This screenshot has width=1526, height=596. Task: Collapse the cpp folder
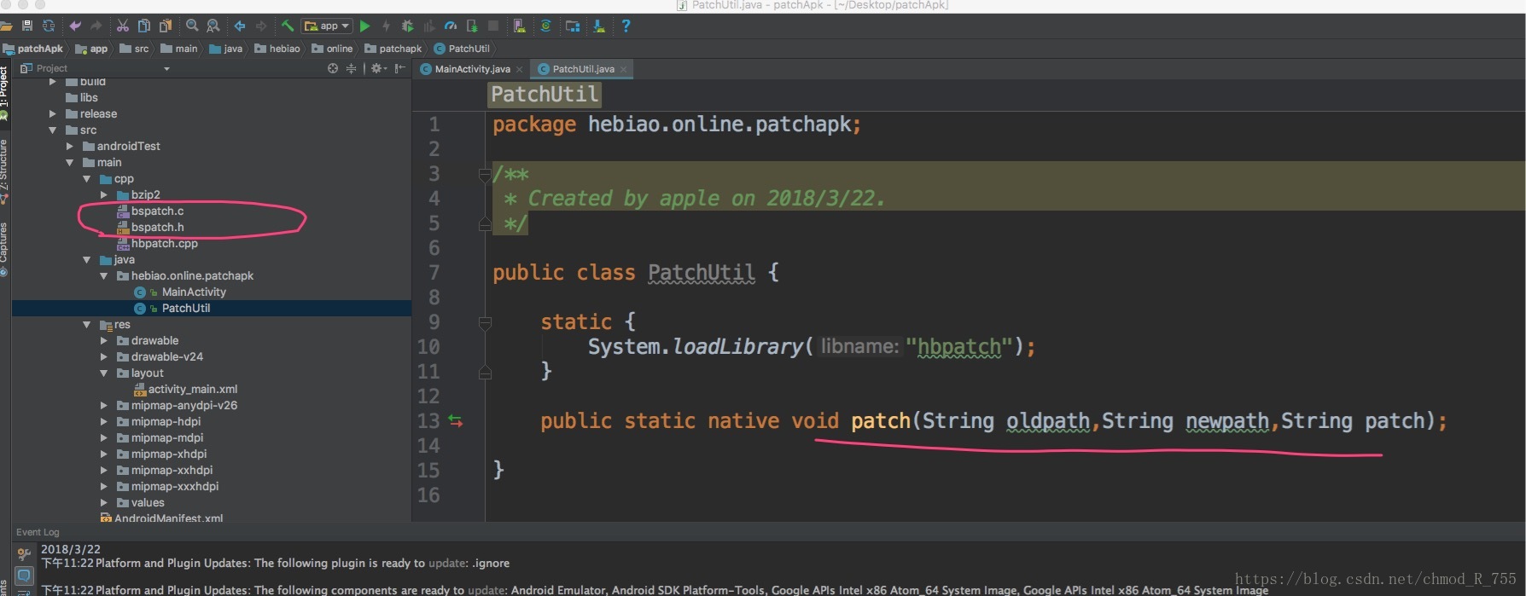[87, 178]
